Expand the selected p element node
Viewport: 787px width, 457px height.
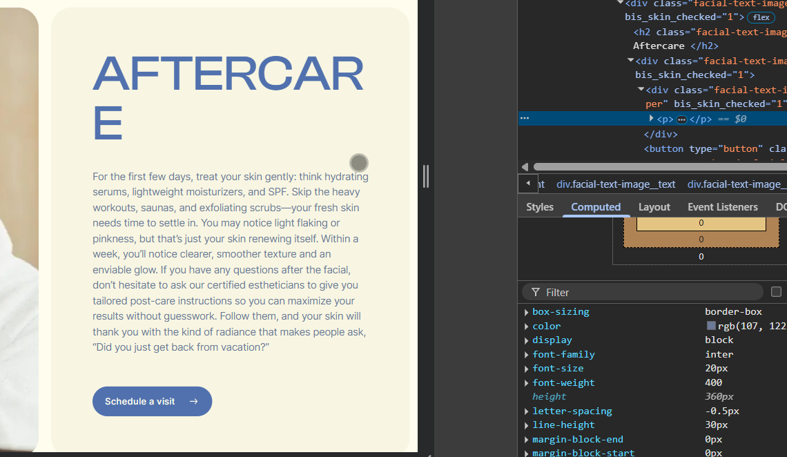pos(651,119)
